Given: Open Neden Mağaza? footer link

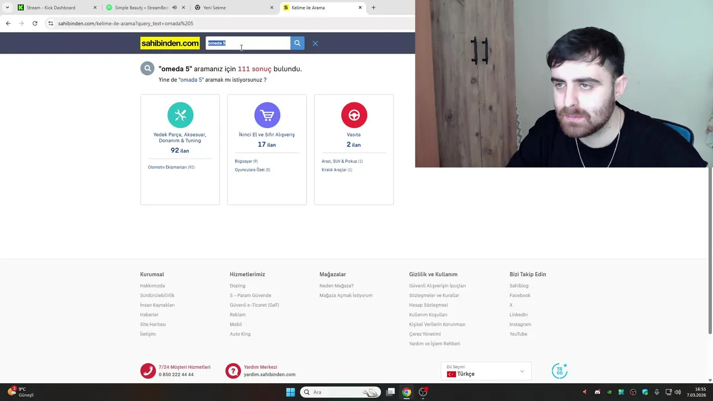Looking at the screenshot, I should pos(336,286).
